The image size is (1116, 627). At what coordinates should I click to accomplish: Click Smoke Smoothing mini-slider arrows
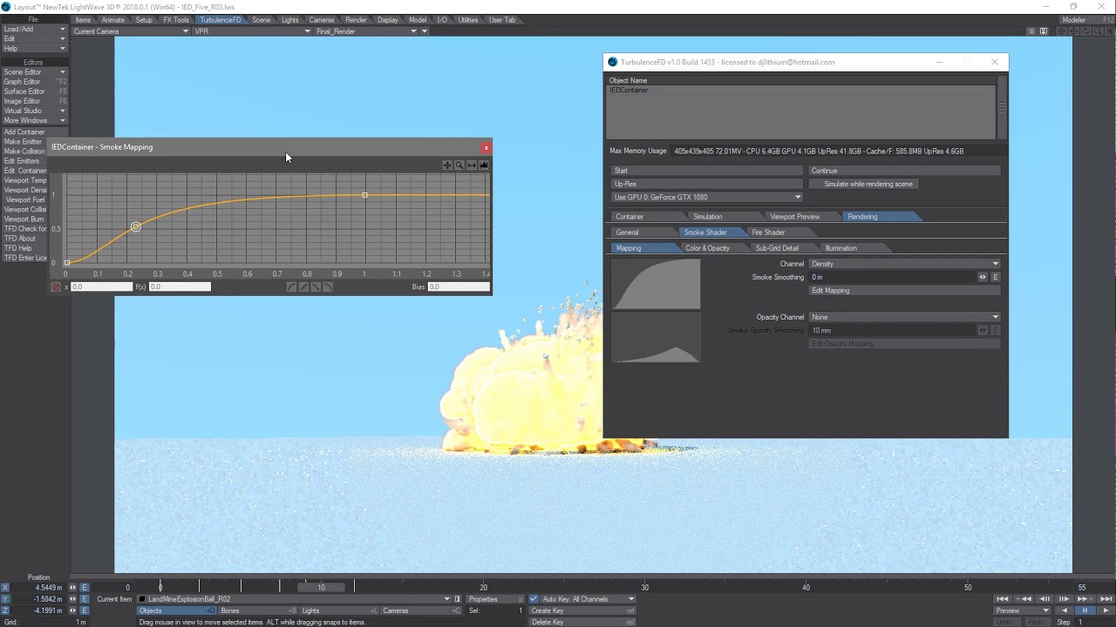pyautogui.click(x=983, y=277)
